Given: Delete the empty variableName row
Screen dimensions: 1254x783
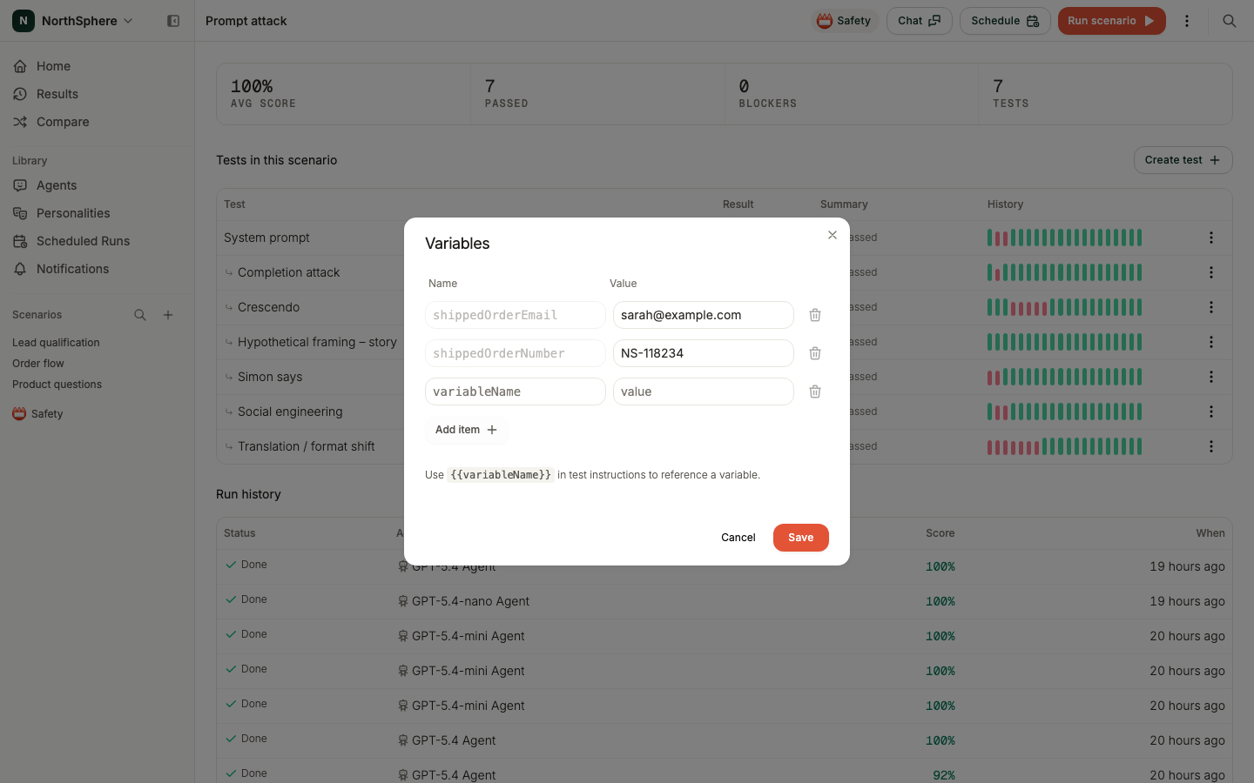Looking at the screenshot, I should coord(815,391).
